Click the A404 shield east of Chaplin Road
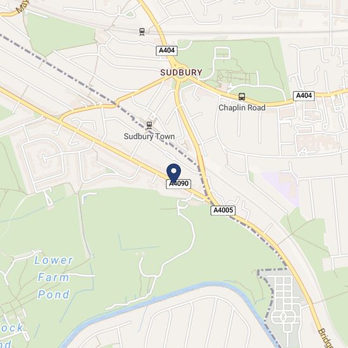 [x=304, y=96]
